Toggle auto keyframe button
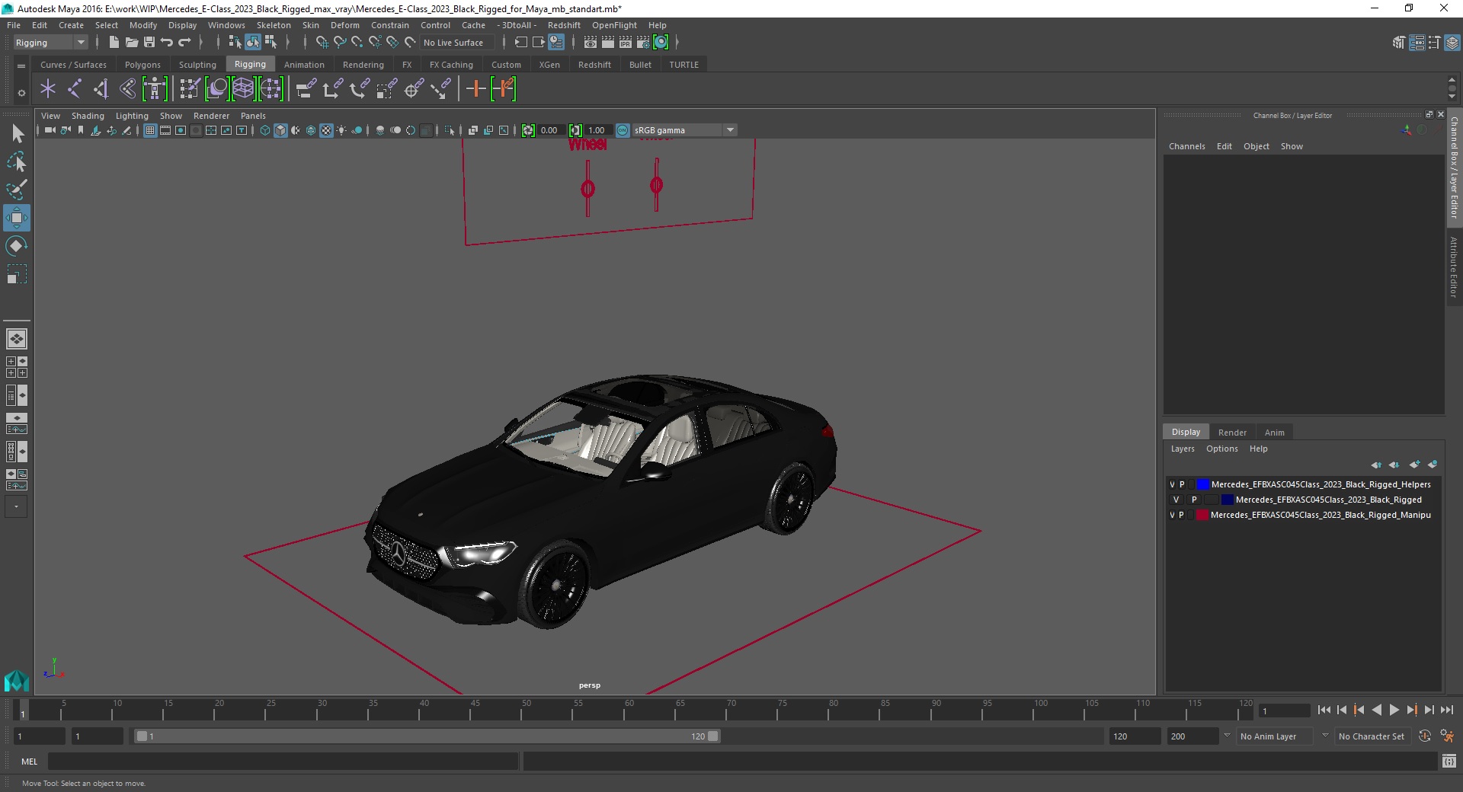 tap(1425, 736)
